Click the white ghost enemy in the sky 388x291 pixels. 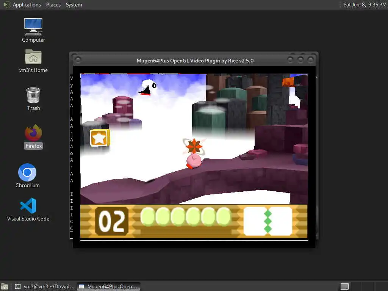pos(148,88)
